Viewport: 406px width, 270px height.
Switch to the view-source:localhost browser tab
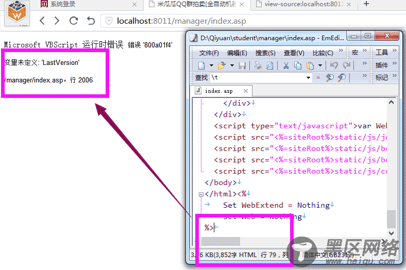click(303, 4)
